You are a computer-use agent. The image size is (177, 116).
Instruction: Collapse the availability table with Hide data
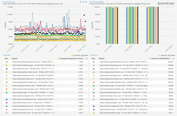[93, 55]
